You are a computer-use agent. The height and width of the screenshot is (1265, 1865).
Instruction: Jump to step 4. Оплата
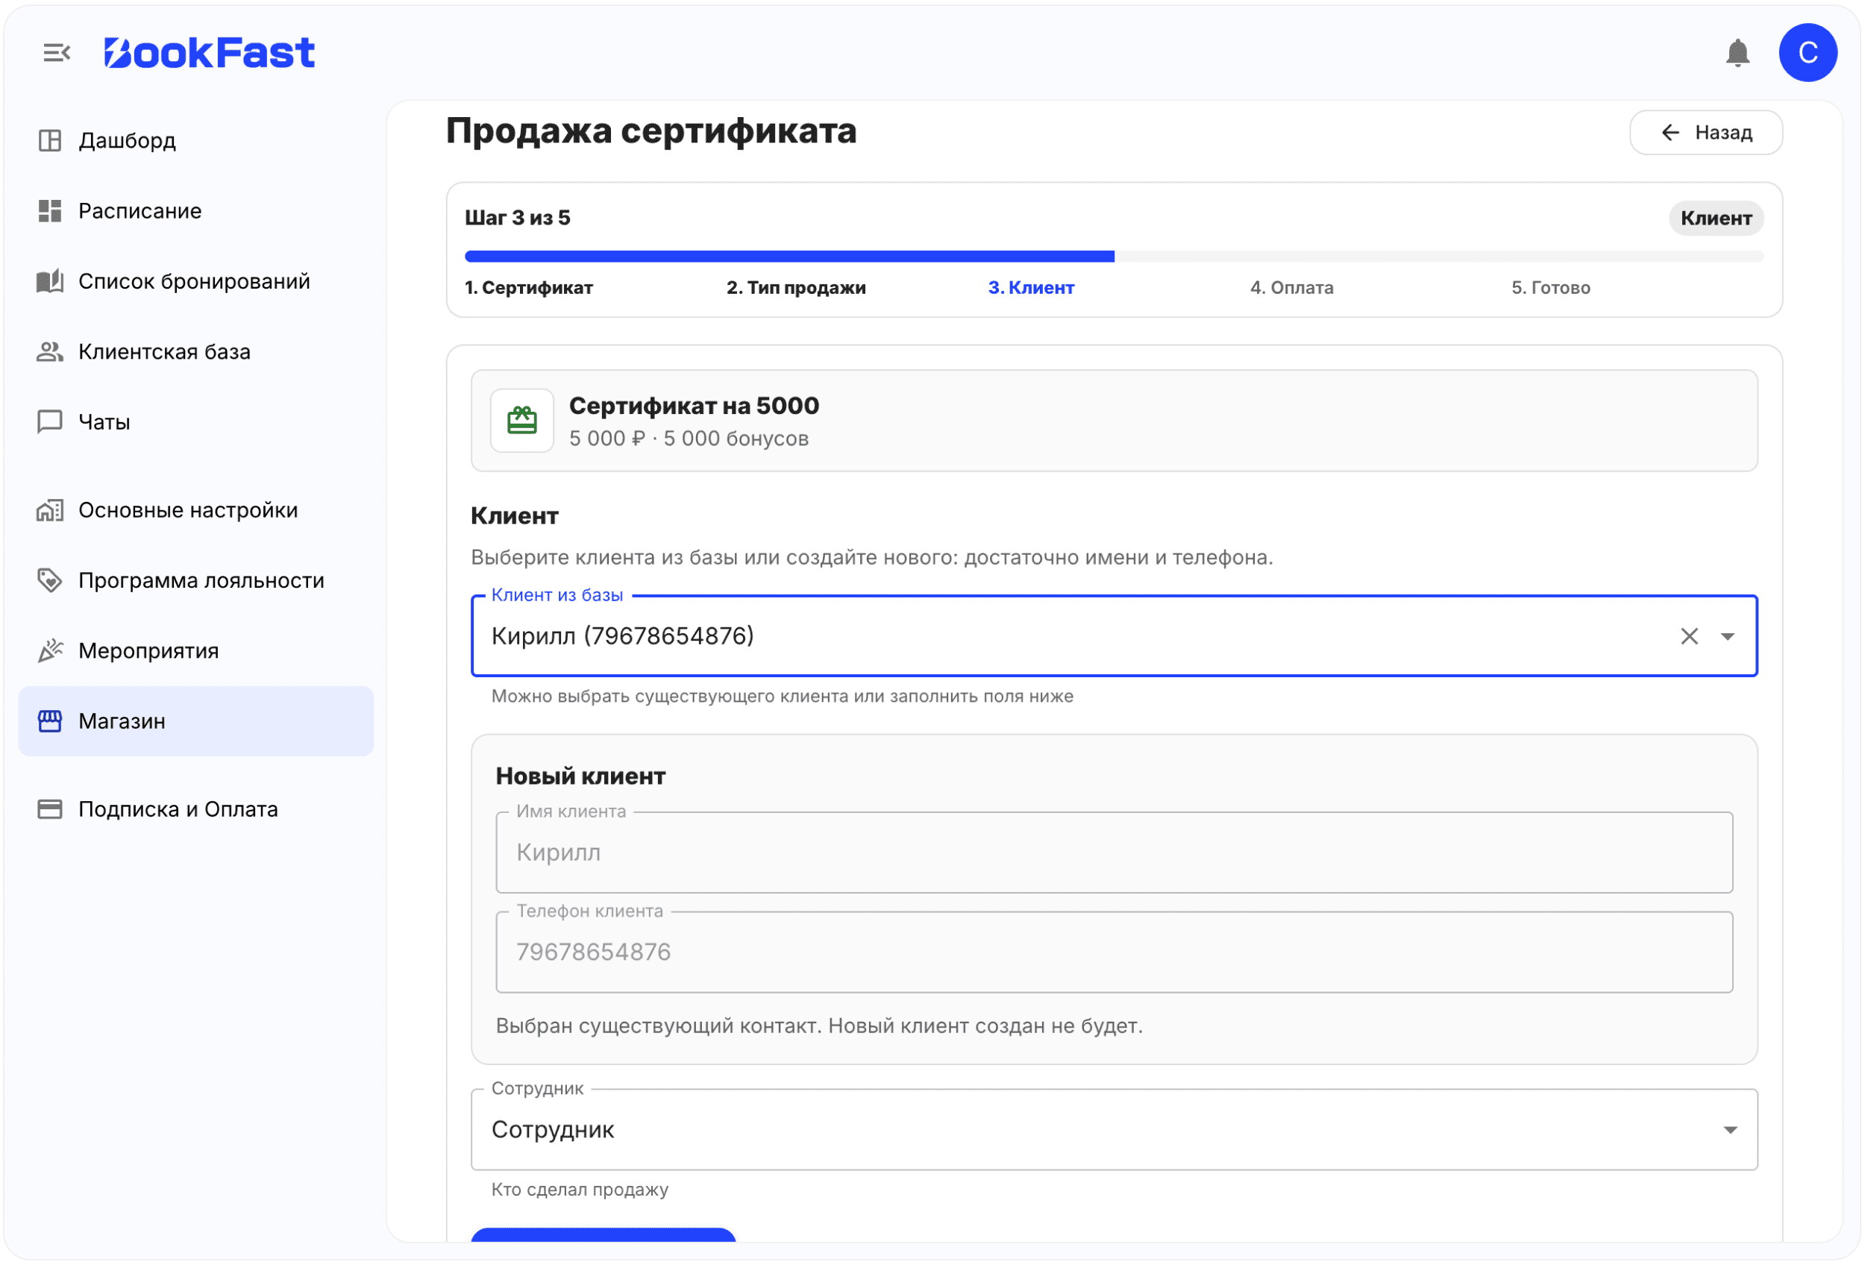pos(1292,287)
